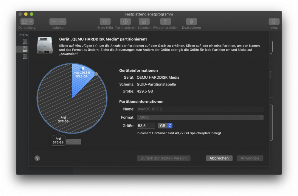Open the Format APFS dropdown

(200, 117)
